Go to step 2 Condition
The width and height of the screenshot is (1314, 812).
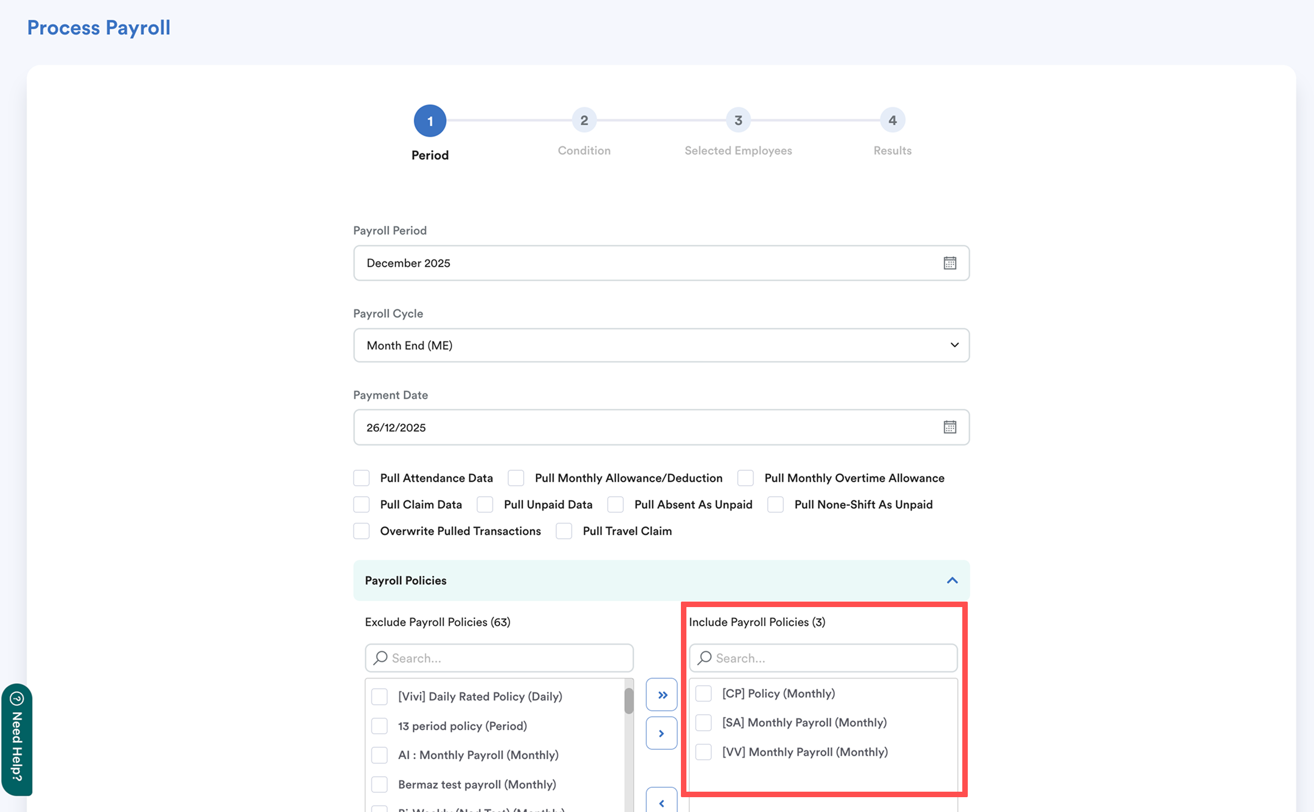[584, 120]
